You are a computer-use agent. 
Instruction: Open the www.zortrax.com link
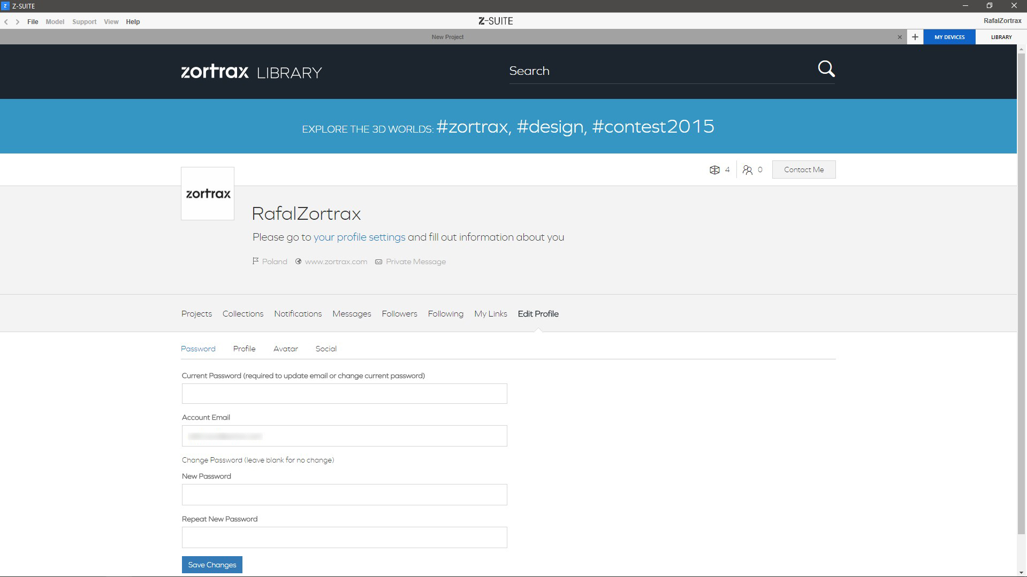tap(336, 261)
